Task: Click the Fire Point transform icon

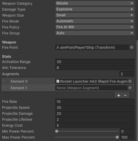Action: [58, 47]
